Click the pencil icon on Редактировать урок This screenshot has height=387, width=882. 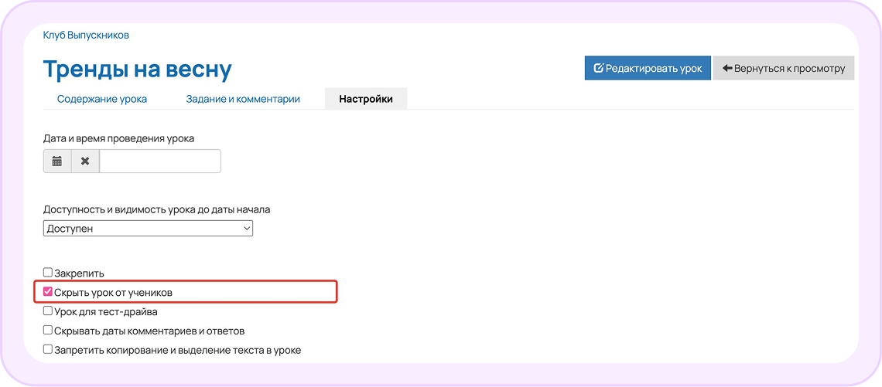(x=599, y=69)
